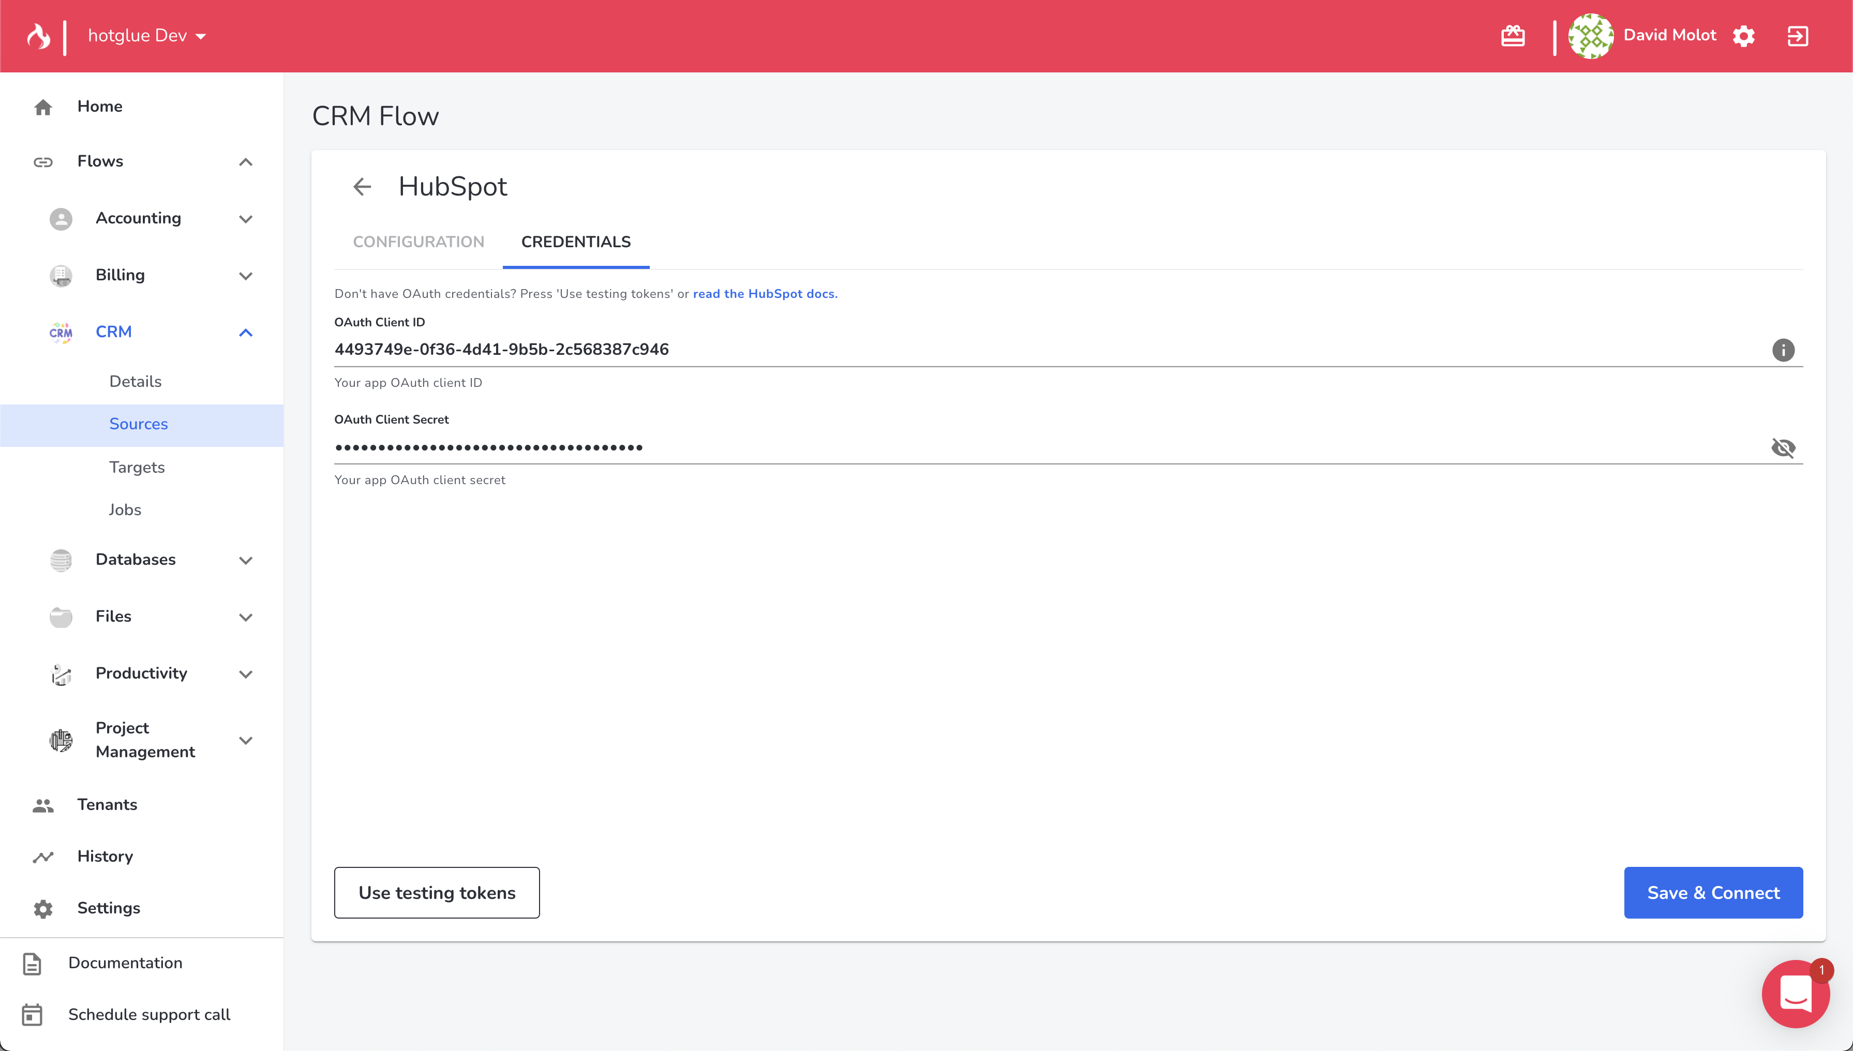Viewport: 1853px width, 1051px height.
Task: Open 'read the HubSpot docs' link
Action: pos(765,294)
